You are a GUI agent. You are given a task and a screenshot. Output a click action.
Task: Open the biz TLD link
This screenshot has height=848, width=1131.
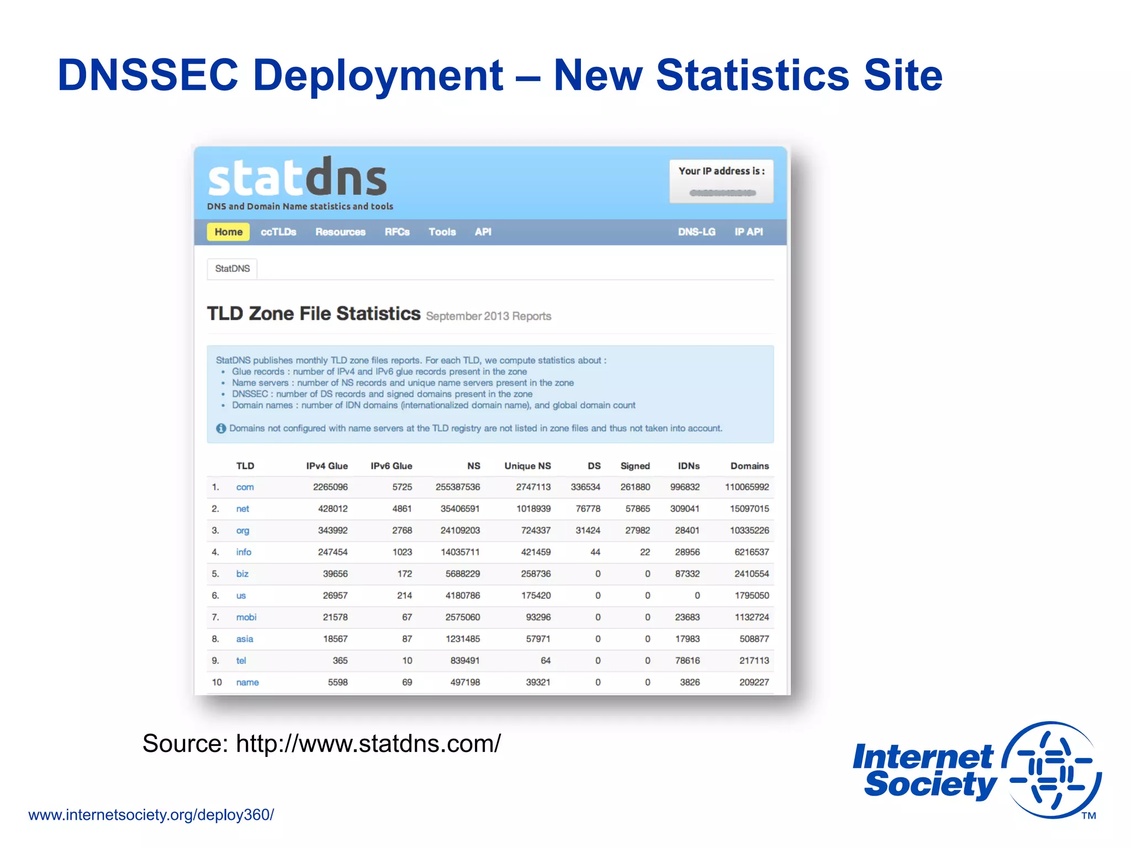point(242,574)
